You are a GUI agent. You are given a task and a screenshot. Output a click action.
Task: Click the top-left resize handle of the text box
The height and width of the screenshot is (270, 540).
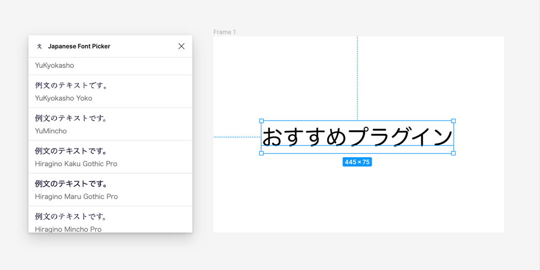pos(261,121)
